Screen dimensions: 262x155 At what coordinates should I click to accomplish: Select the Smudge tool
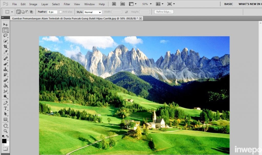point(5,91)
